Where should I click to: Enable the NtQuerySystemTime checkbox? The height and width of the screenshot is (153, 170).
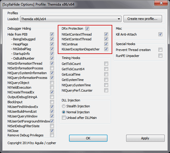pos(106,85)
